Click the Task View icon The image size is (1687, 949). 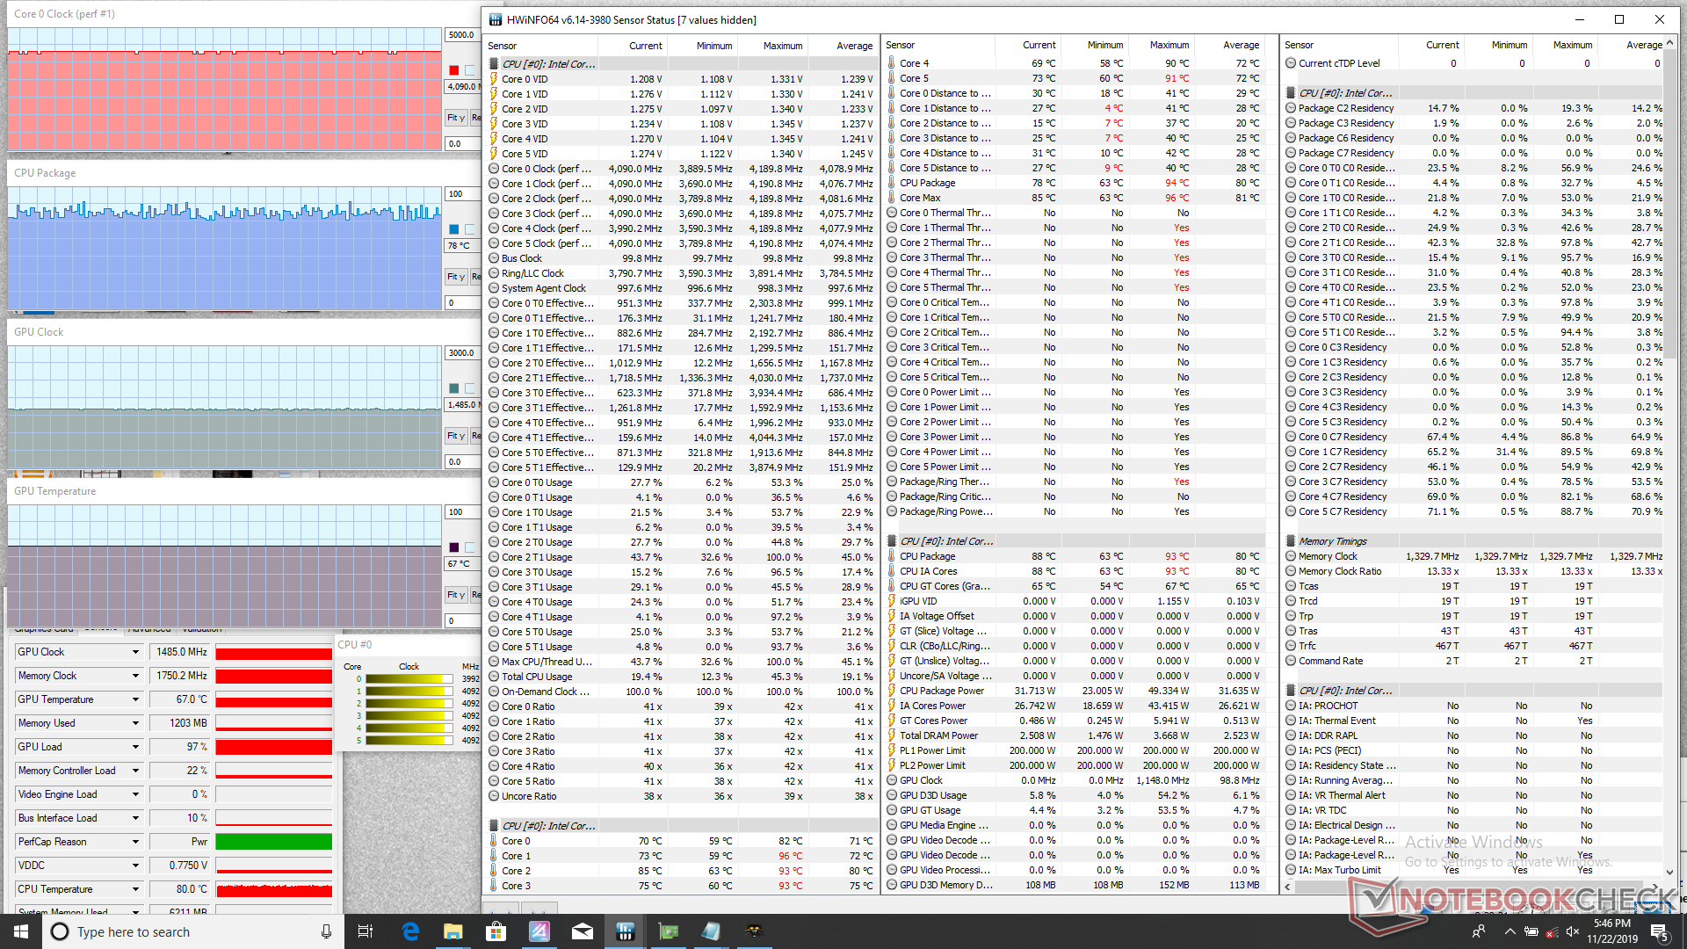click(366, 931)
